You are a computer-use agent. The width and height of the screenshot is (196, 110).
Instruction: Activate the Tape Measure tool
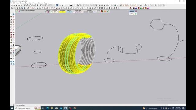(11, 40)
